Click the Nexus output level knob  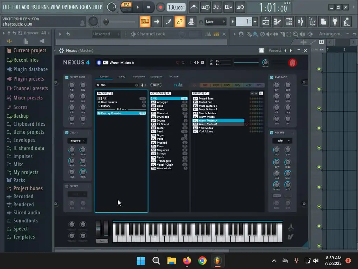click(265, 62)
